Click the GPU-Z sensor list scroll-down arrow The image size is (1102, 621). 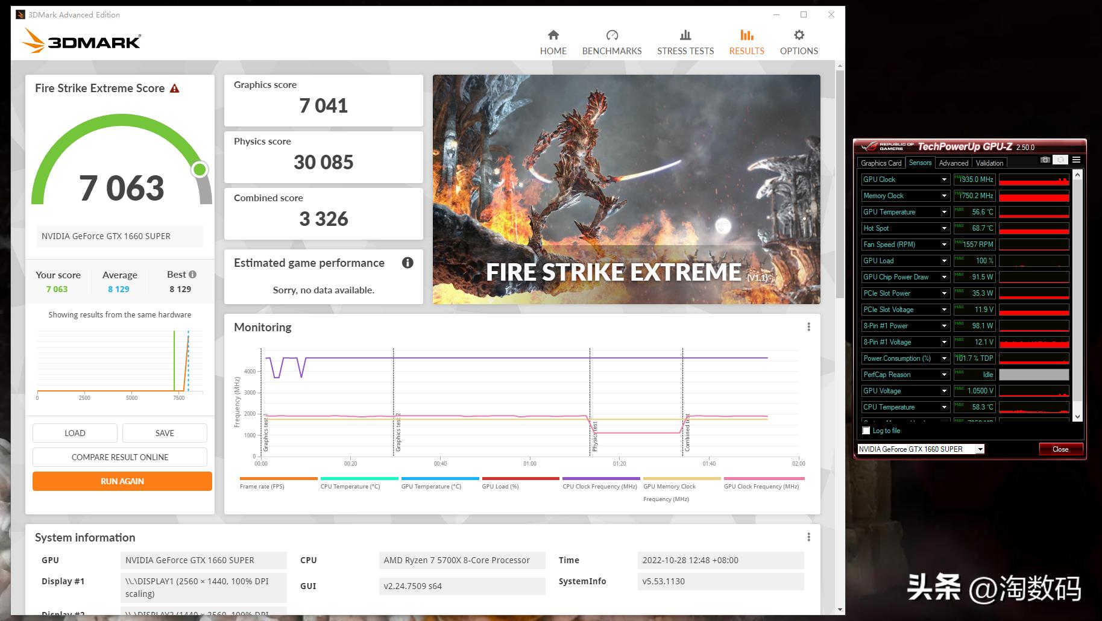1078,416
